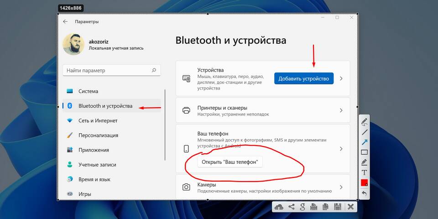Open Сеть и Интернет settings
Image resolution: width=438 pixels, height=219 pixels.
[x=112, y=120]
